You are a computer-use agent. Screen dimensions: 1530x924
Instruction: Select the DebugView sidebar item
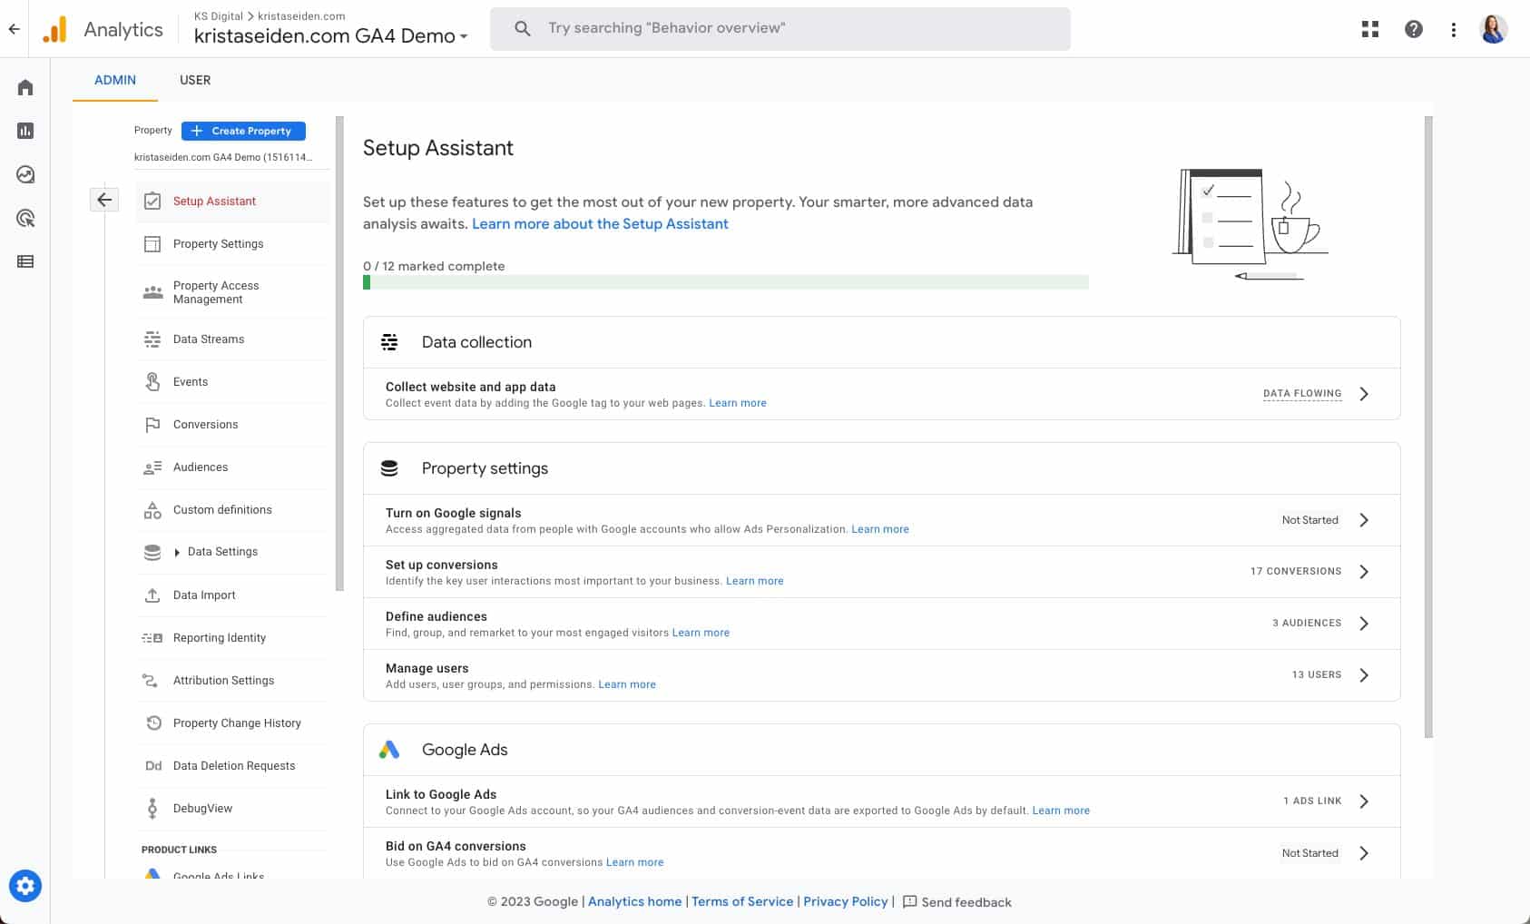coord(201,808)
